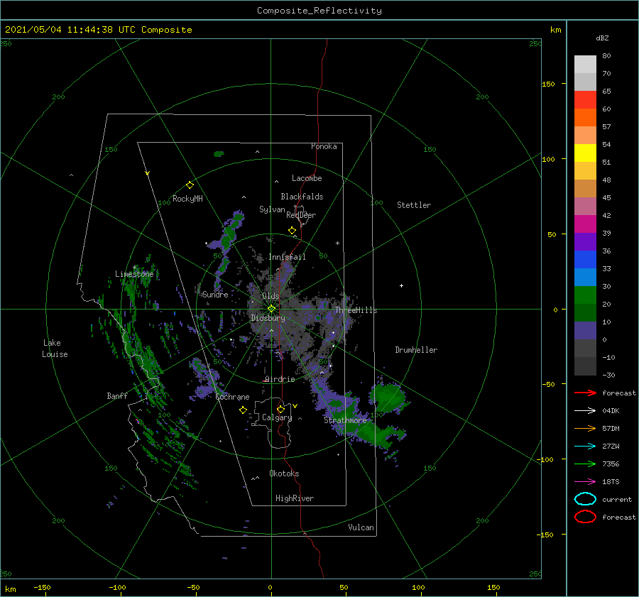Screen dimensions: 639x597
Task: Click the yellow diamond marker inside Calgary
Action: click(x=280, y=409)
